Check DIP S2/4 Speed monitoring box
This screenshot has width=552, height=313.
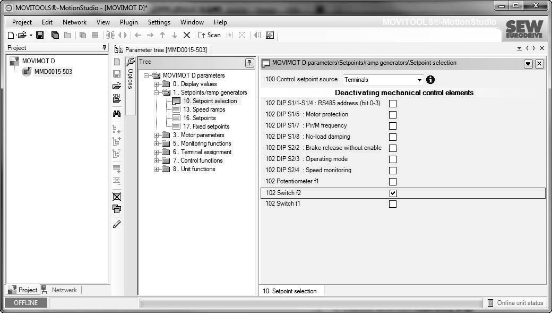pos(393,171)
